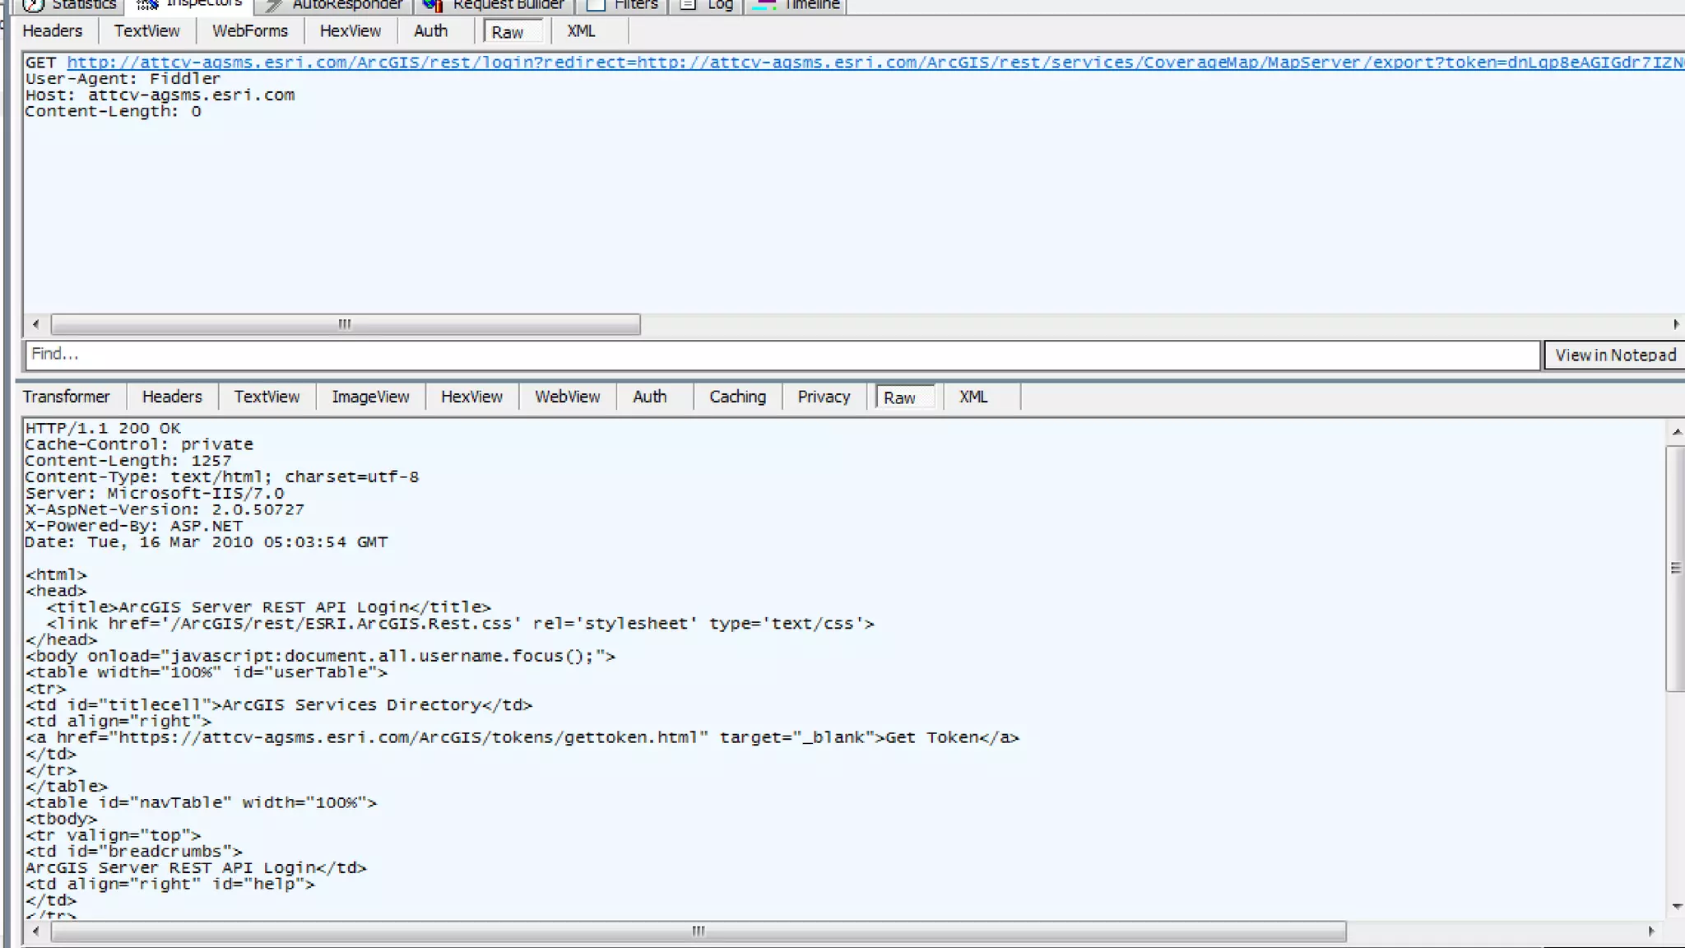Click the Inspectors tab icon

(147, 5)
